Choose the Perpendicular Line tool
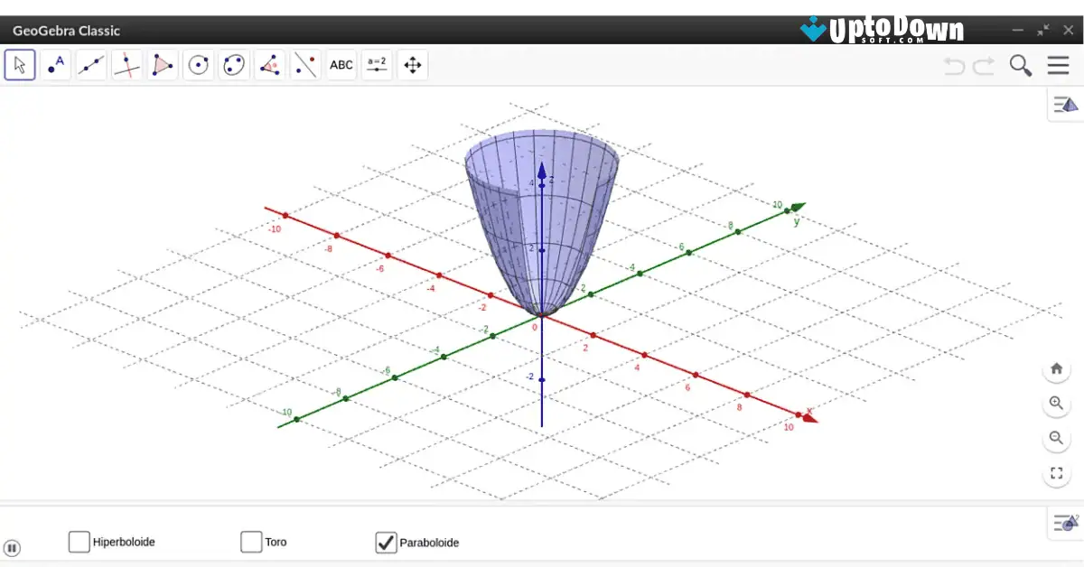 (127, 64)
